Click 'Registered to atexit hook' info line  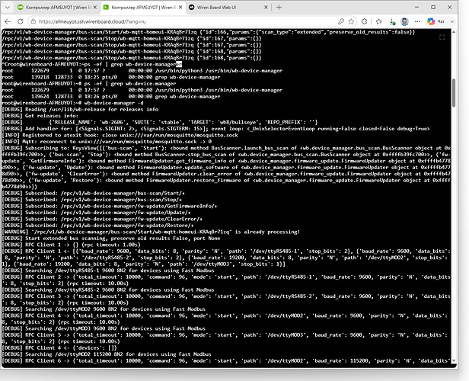120,135
